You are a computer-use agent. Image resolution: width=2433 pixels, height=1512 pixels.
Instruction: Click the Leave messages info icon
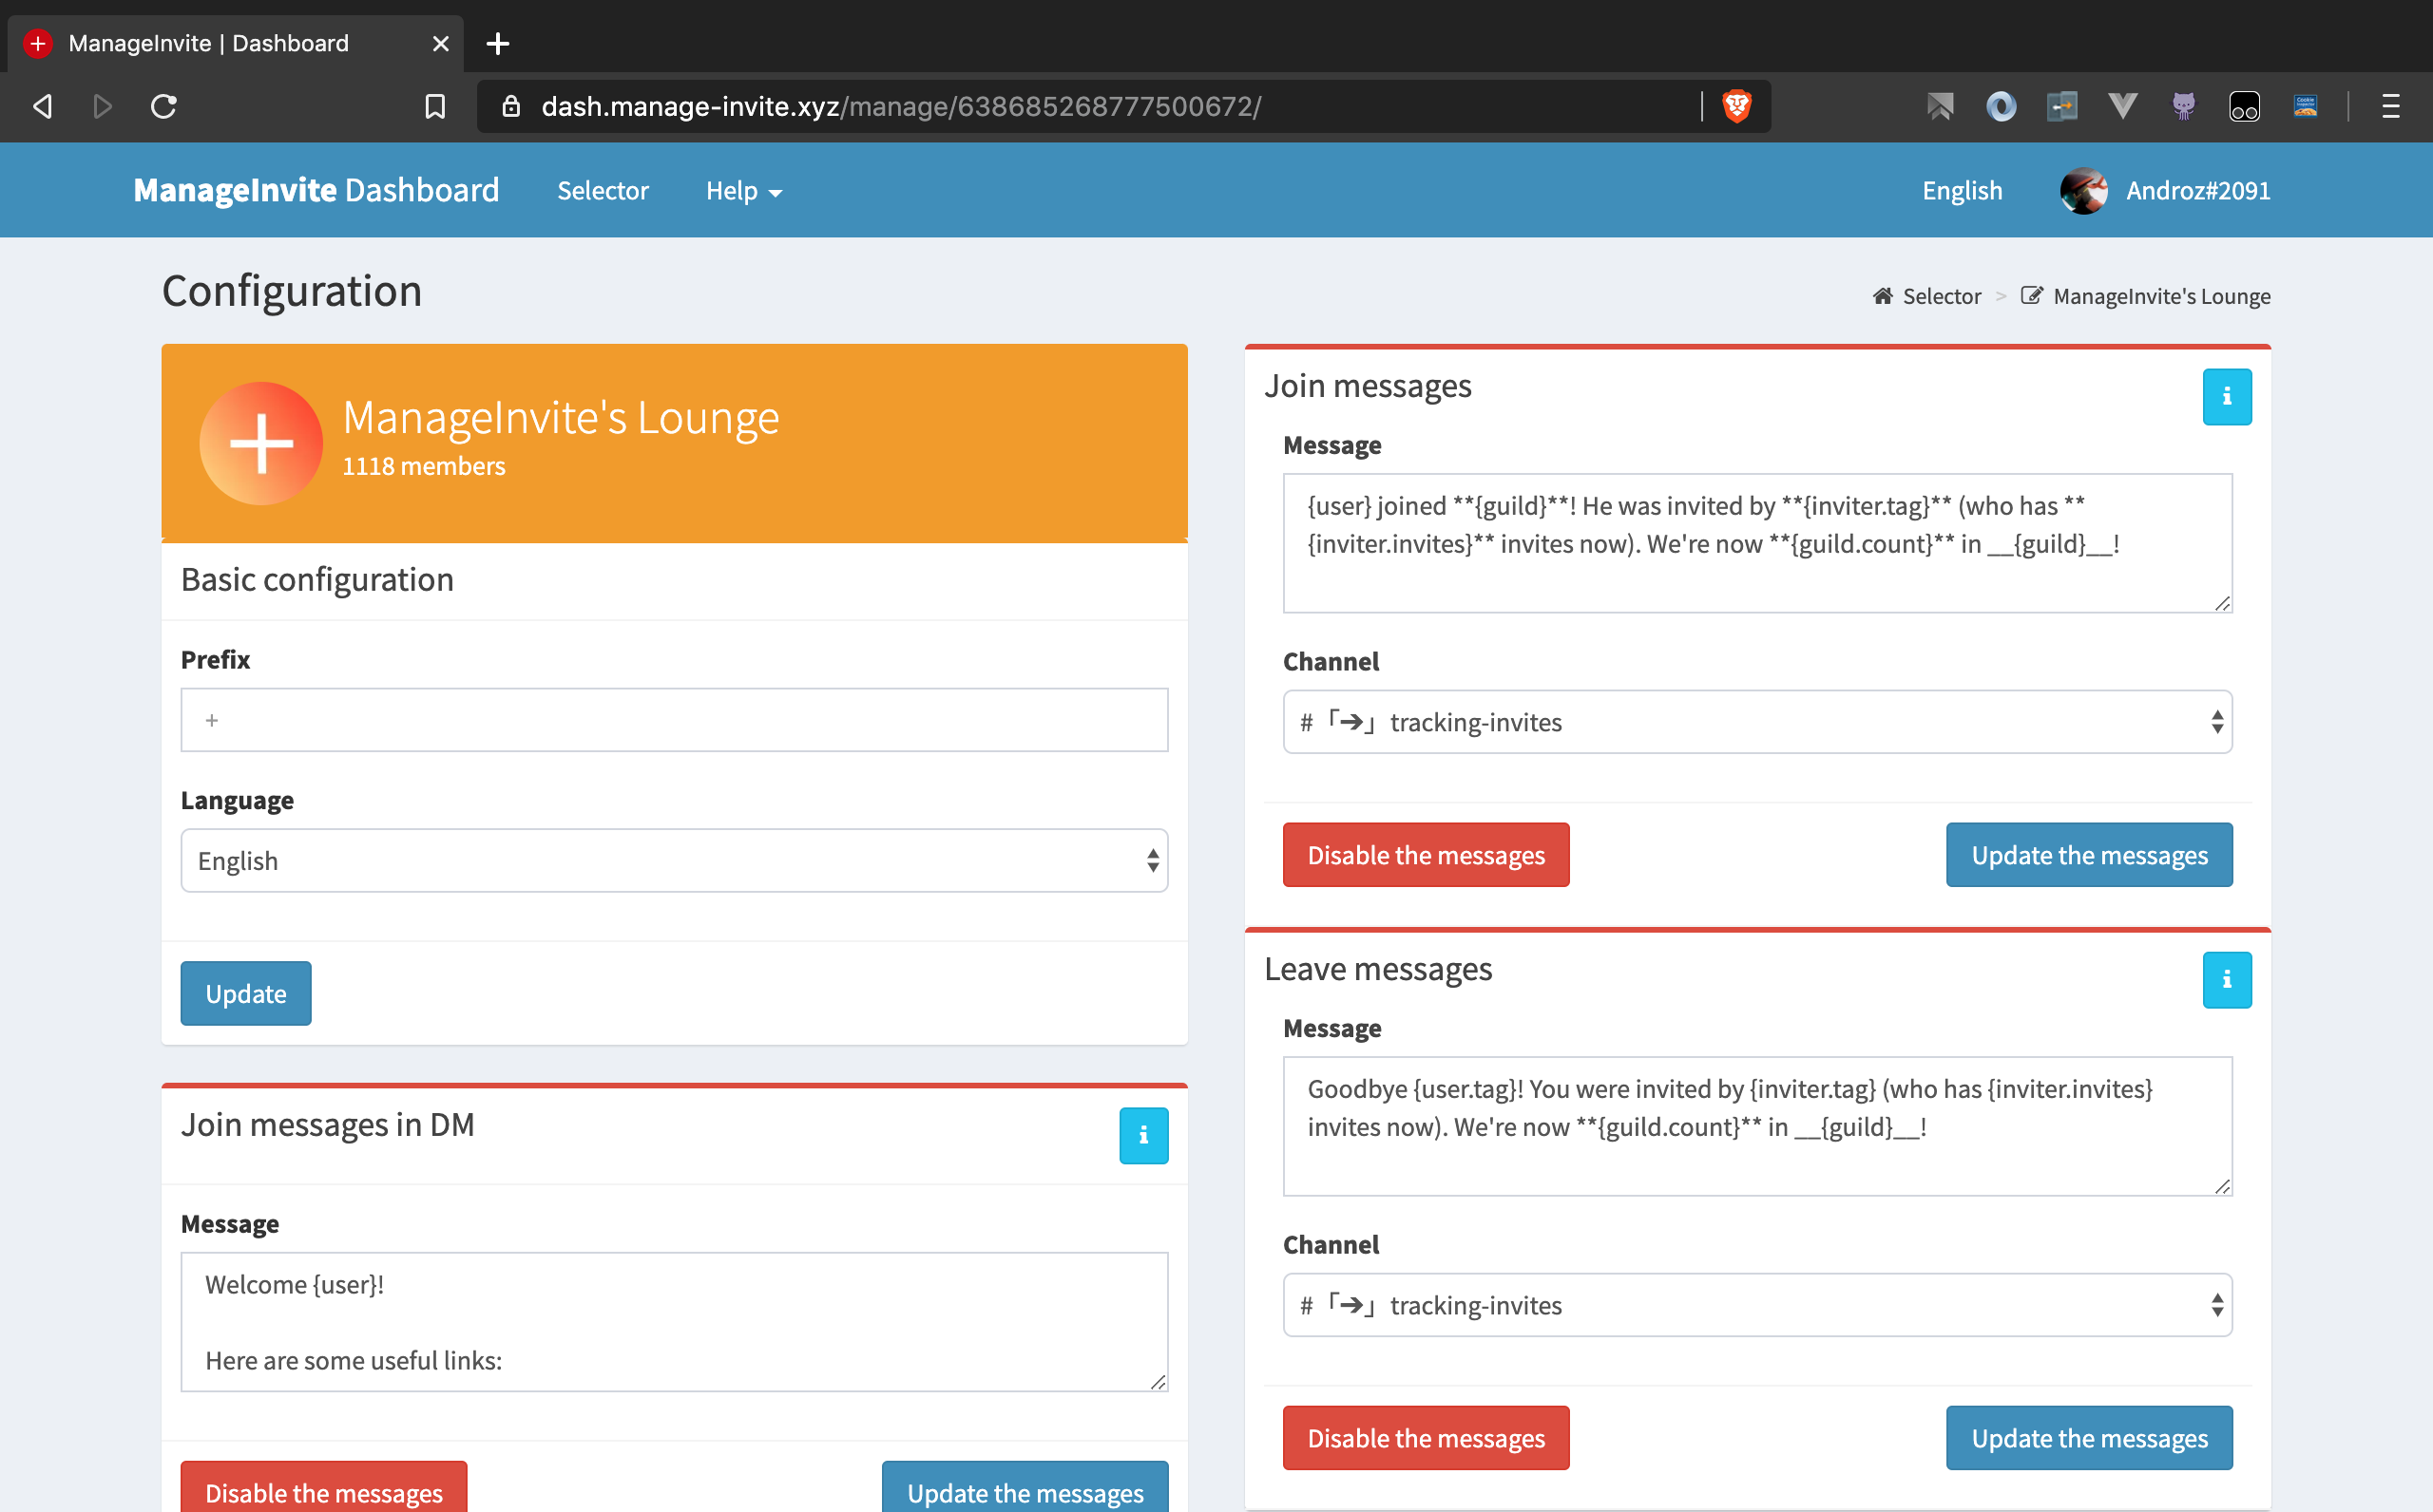pos(2226,980)
